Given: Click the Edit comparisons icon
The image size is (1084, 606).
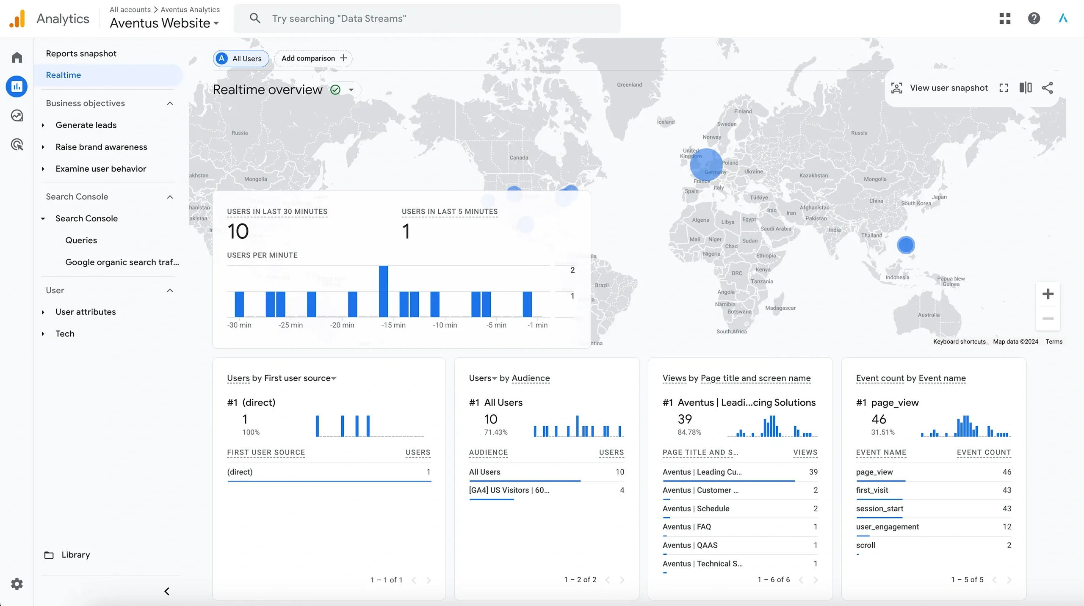Looking at the screenshot, I should 1026,88.
